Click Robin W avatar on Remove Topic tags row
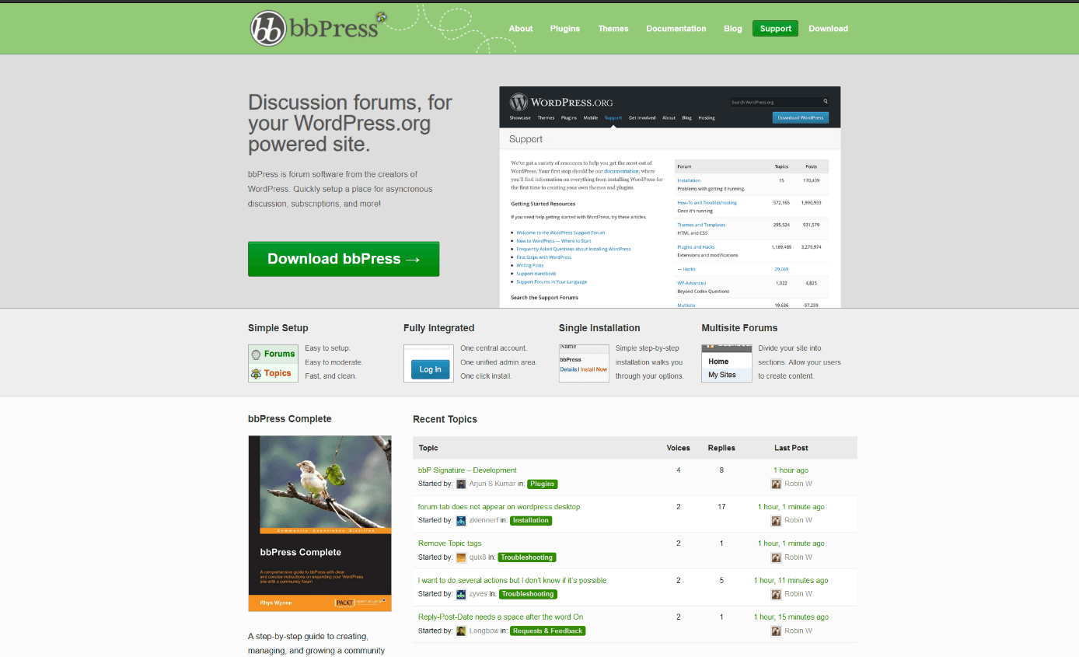 click(x=776, y=557)
